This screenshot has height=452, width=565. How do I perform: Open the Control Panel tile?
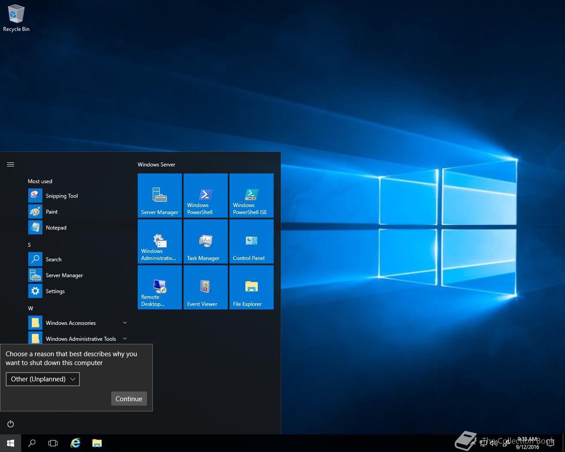[x=252, y=241]
